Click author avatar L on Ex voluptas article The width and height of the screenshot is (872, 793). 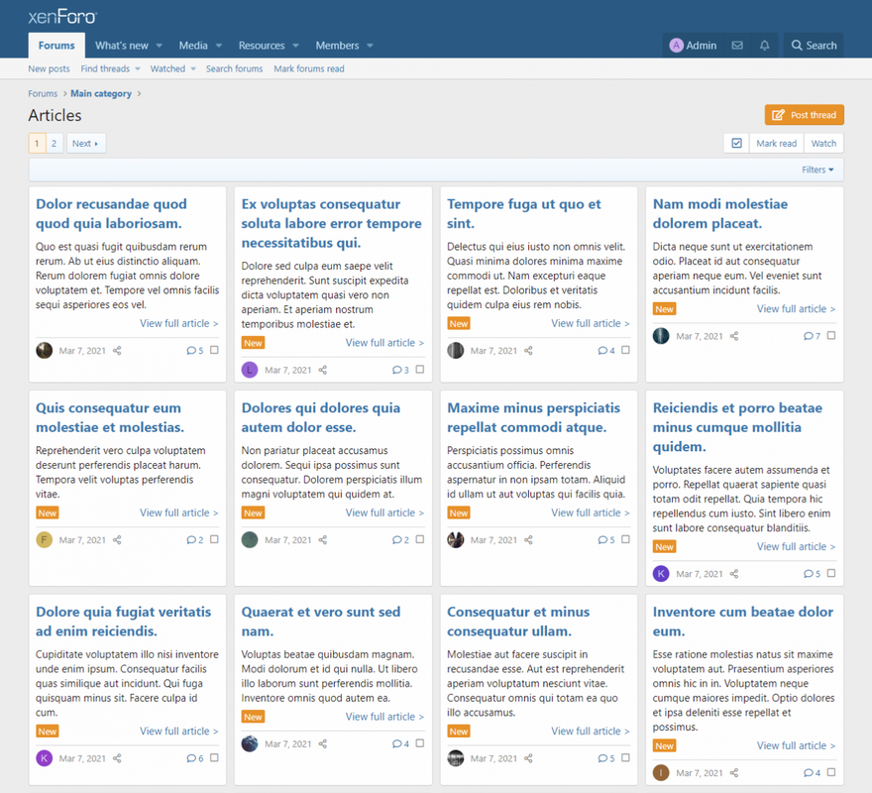click(x=250, y=370)
